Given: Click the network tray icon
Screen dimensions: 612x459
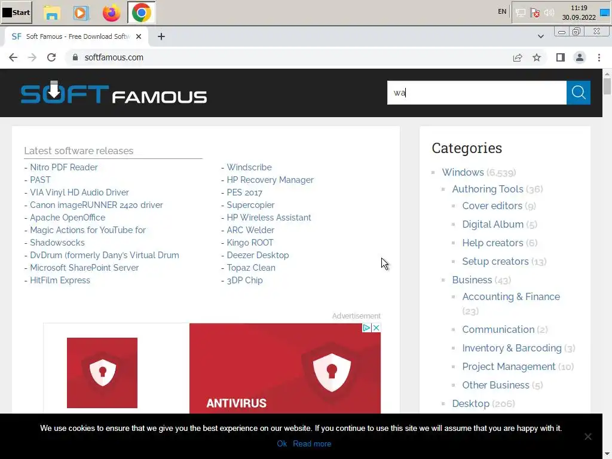Looking at the screenshot, I should tap(521, 13).
